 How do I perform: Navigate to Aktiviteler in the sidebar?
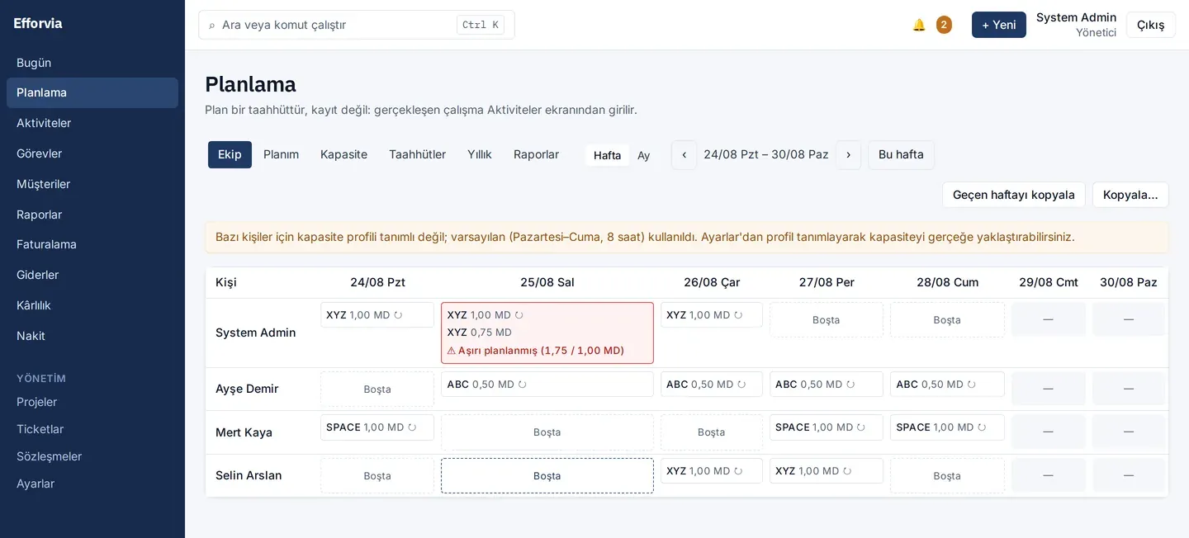(x=92, y=123)
